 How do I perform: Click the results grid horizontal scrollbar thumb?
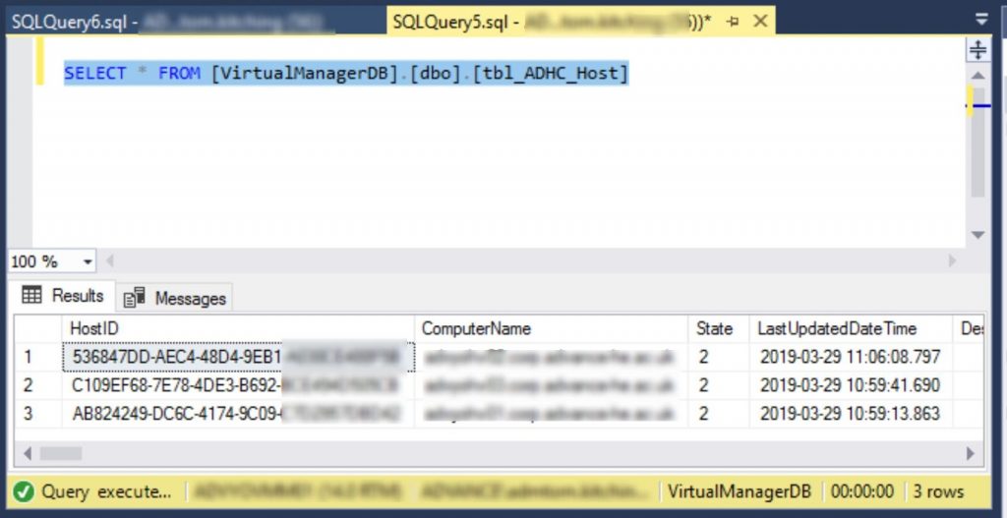(x=61, y=454)
